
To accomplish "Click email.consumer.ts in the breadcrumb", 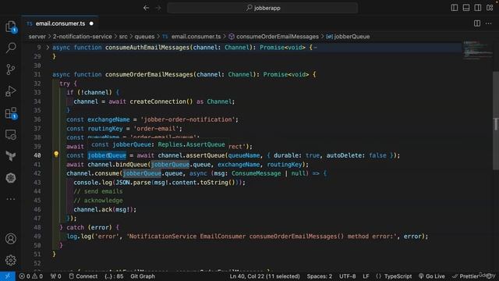I will click(196, 37).
